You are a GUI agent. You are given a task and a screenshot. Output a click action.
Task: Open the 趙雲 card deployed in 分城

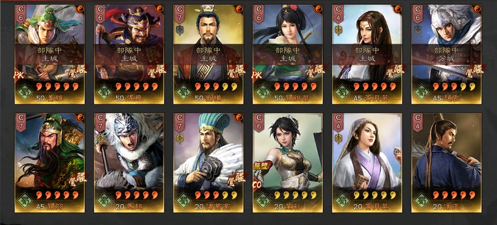point(446,54)
